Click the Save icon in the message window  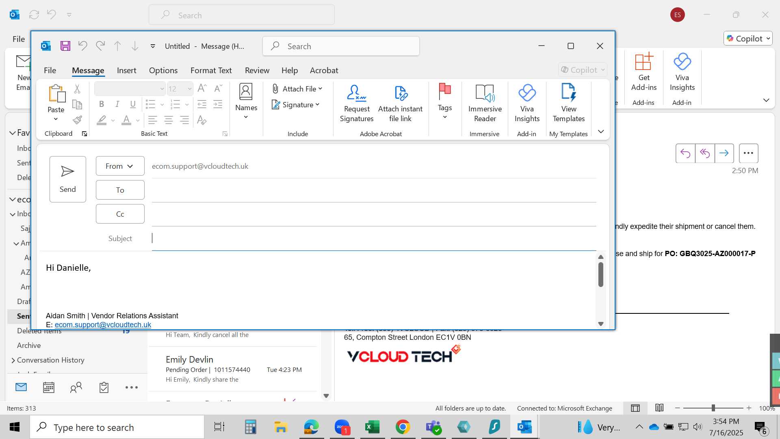coord(65,46)
